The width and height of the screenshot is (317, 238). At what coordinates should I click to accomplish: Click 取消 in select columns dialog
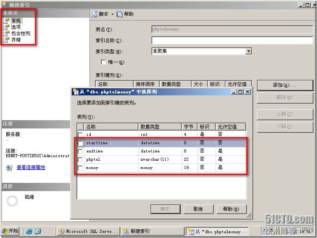pyautogui.click(x=198, y=209)
